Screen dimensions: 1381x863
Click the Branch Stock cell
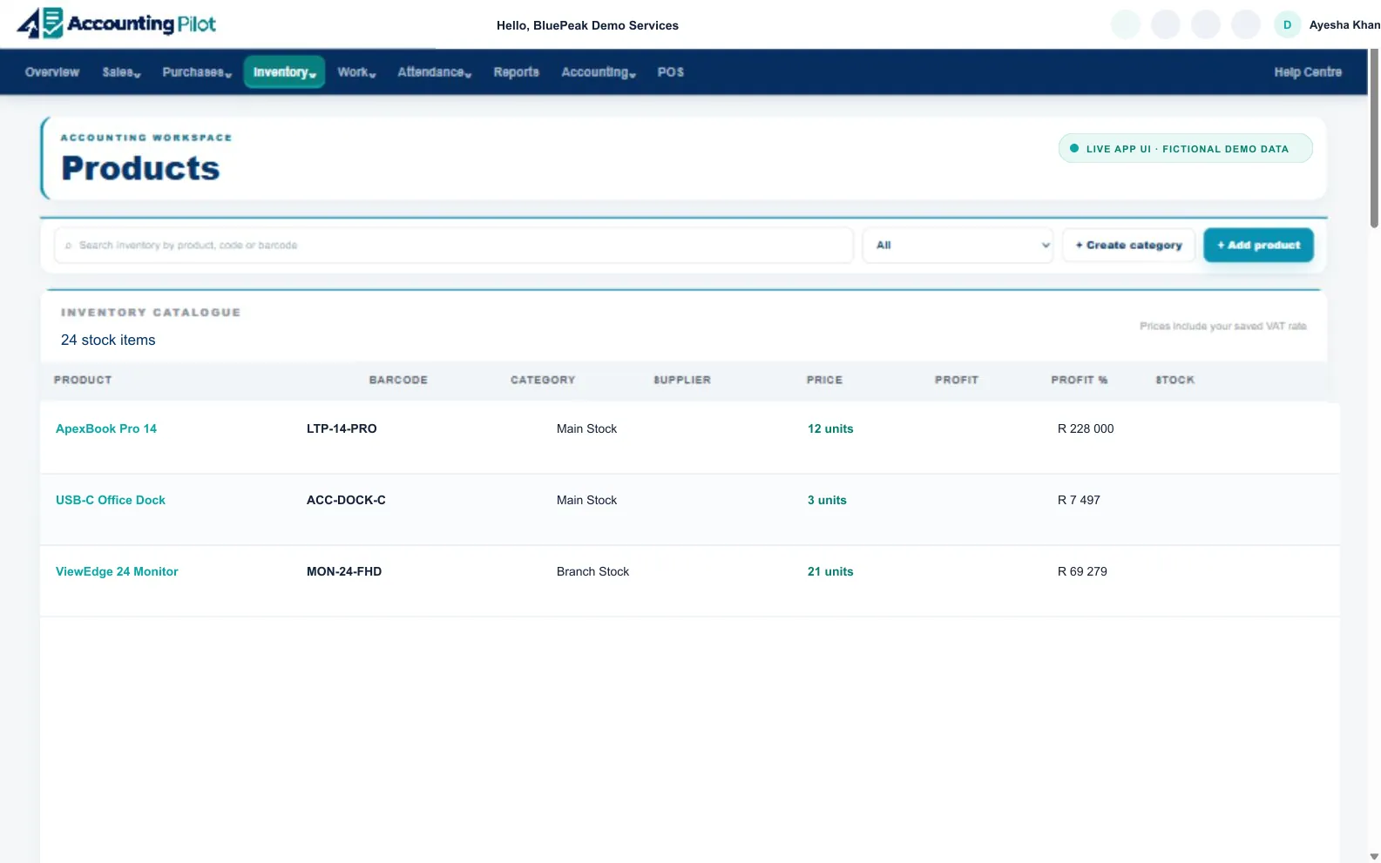(x=592, y=571)
